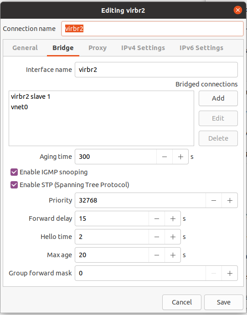Increase Forward delay with plus icon
Viewport: 247px width, 315px height.
173,218
